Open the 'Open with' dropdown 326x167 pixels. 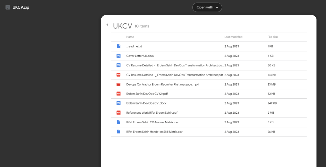point(207,7)
